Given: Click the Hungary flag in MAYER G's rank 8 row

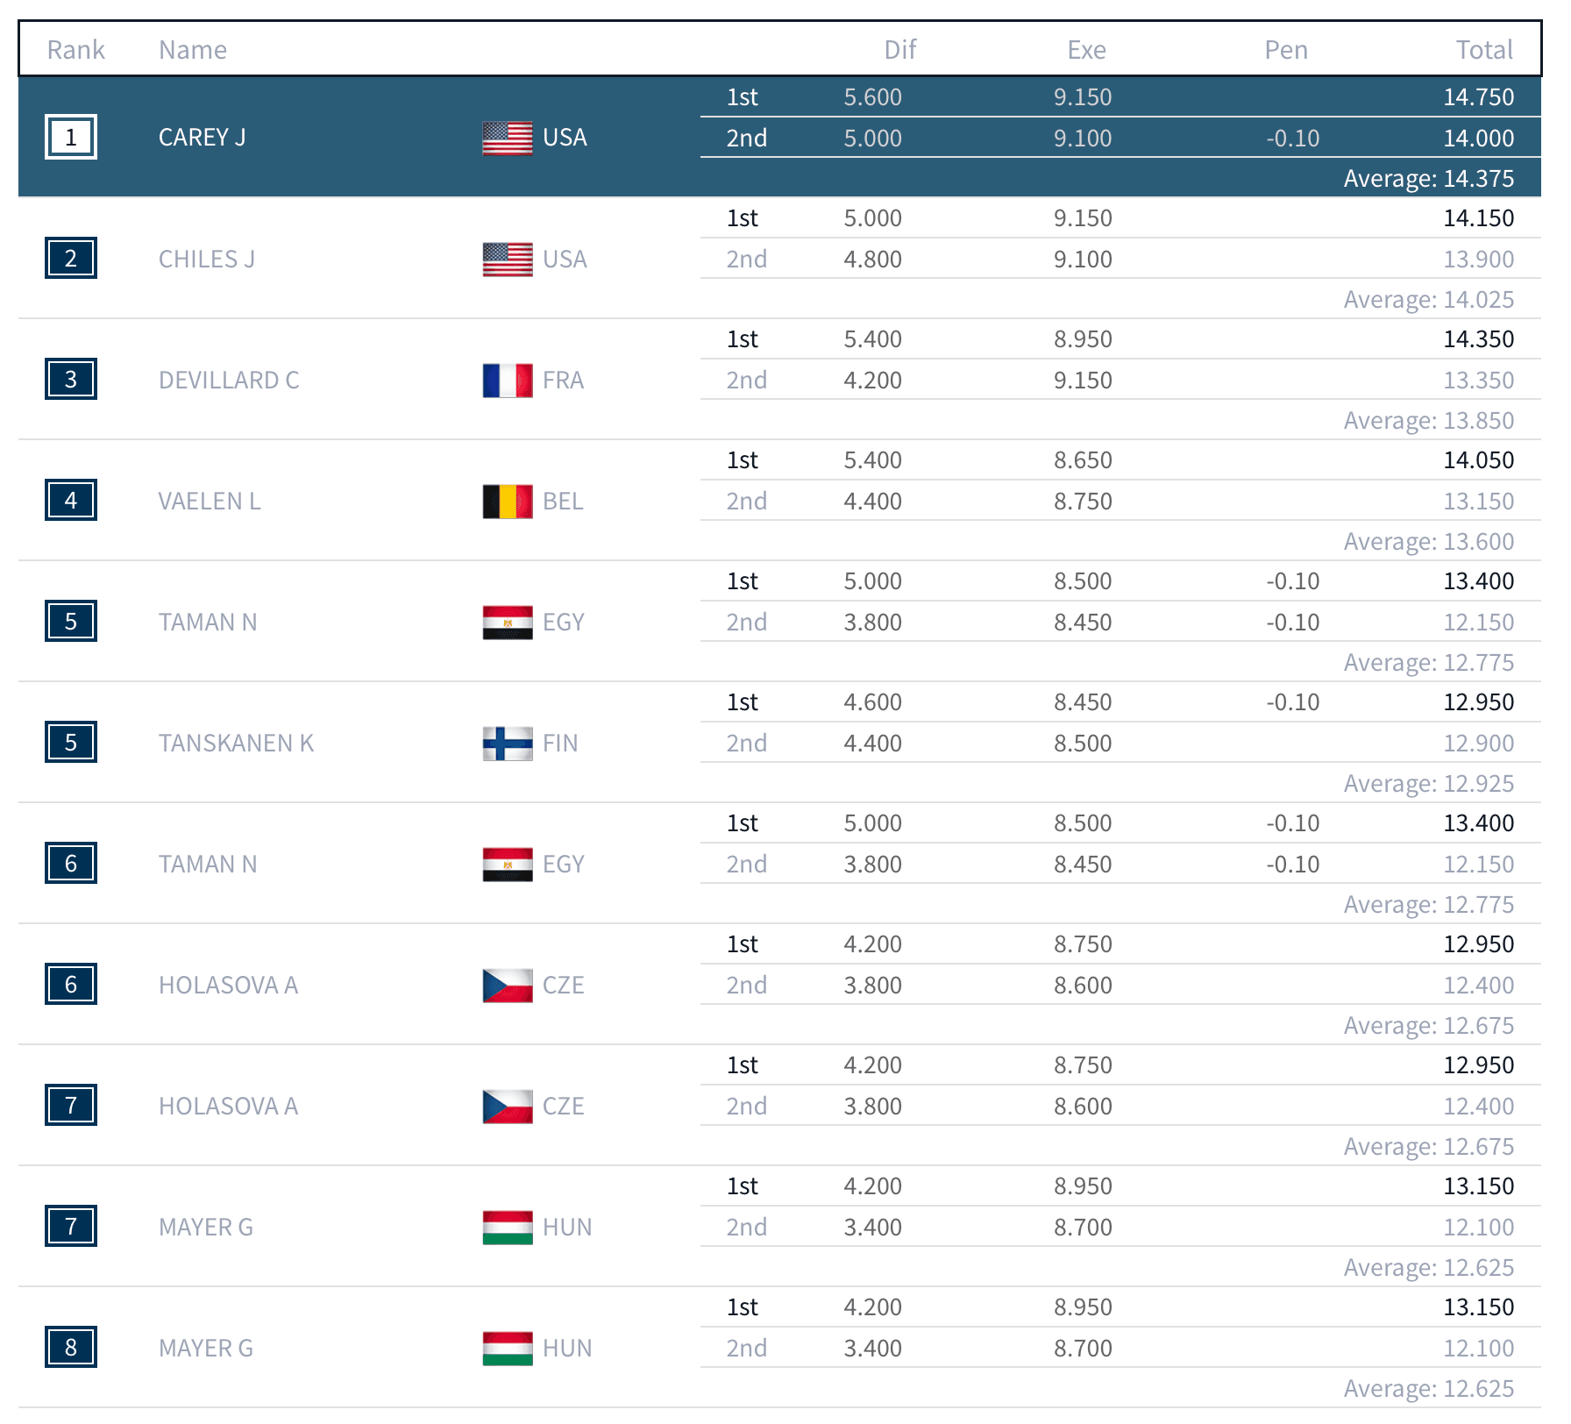Looking at the screenshot, I should pyautogui.click(x=507, y=1349).
